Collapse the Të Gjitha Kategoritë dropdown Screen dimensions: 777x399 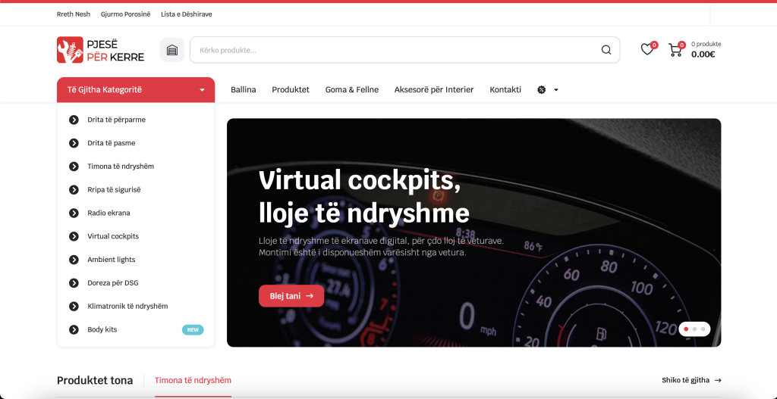pyautogui.click(x=136, y=90)
